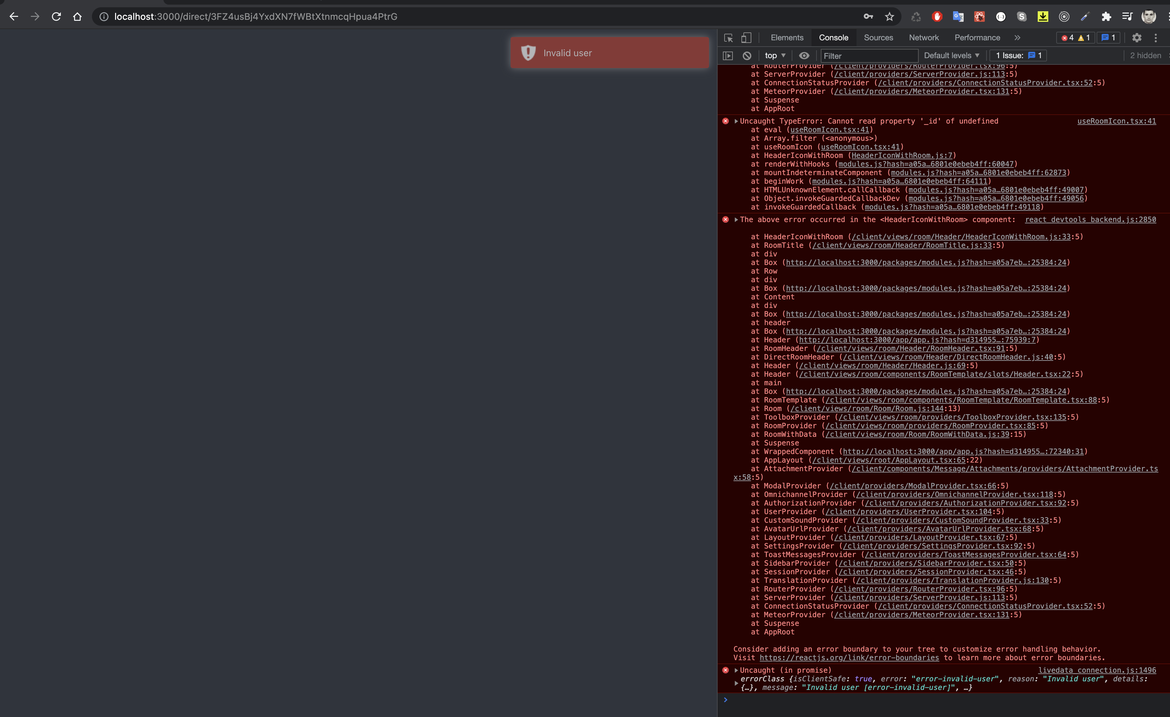Open DevTools settings gear
Viewport: 1170px width, 717px height.
tap(1137, 37)
